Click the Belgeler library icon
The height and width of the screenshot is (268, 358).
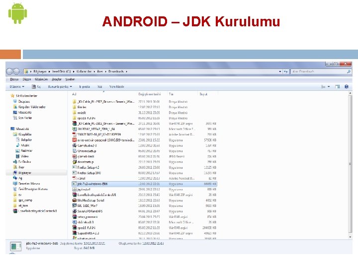click(17, 139)
